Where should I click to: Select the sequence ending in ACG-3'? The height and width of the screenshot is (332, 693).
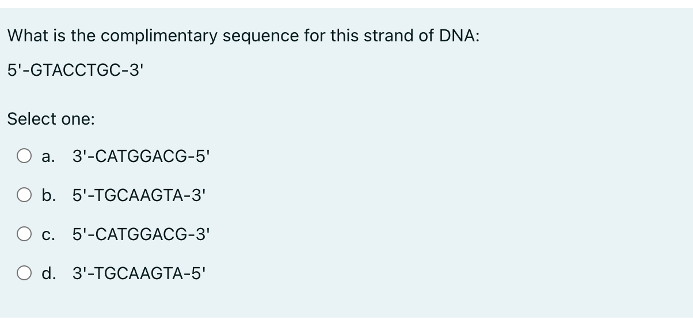pos(140,234)
